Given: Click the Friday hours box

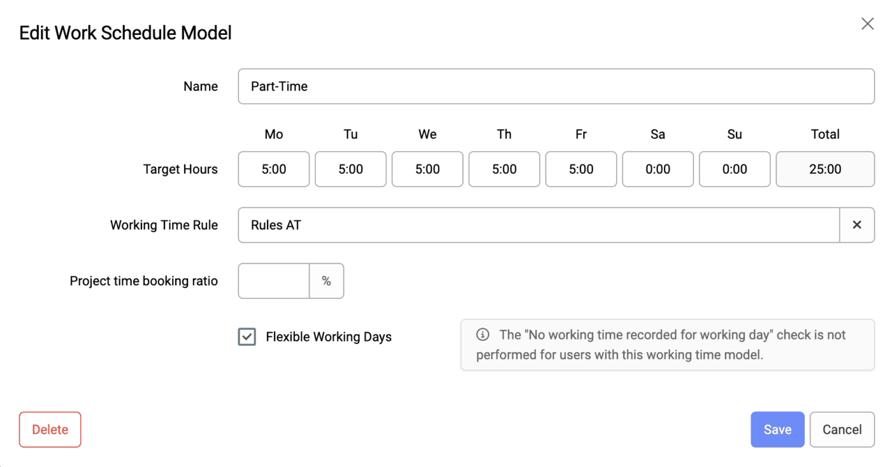Looking at the screenshot, I should tap(580, 169).
